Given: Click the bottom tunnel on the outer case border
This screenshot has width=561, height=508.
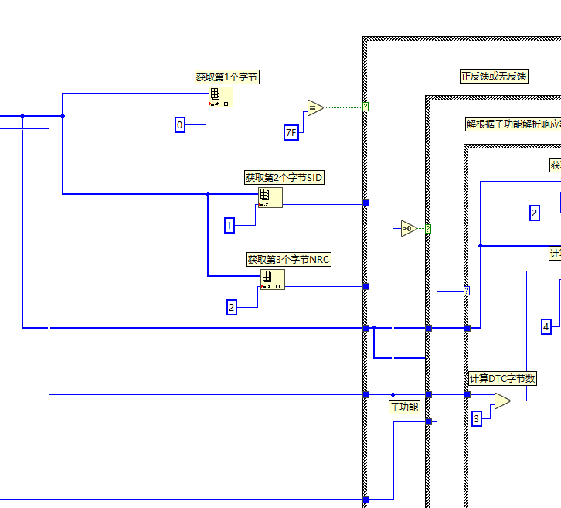Looking at the screenshot, I should [366, 499].
